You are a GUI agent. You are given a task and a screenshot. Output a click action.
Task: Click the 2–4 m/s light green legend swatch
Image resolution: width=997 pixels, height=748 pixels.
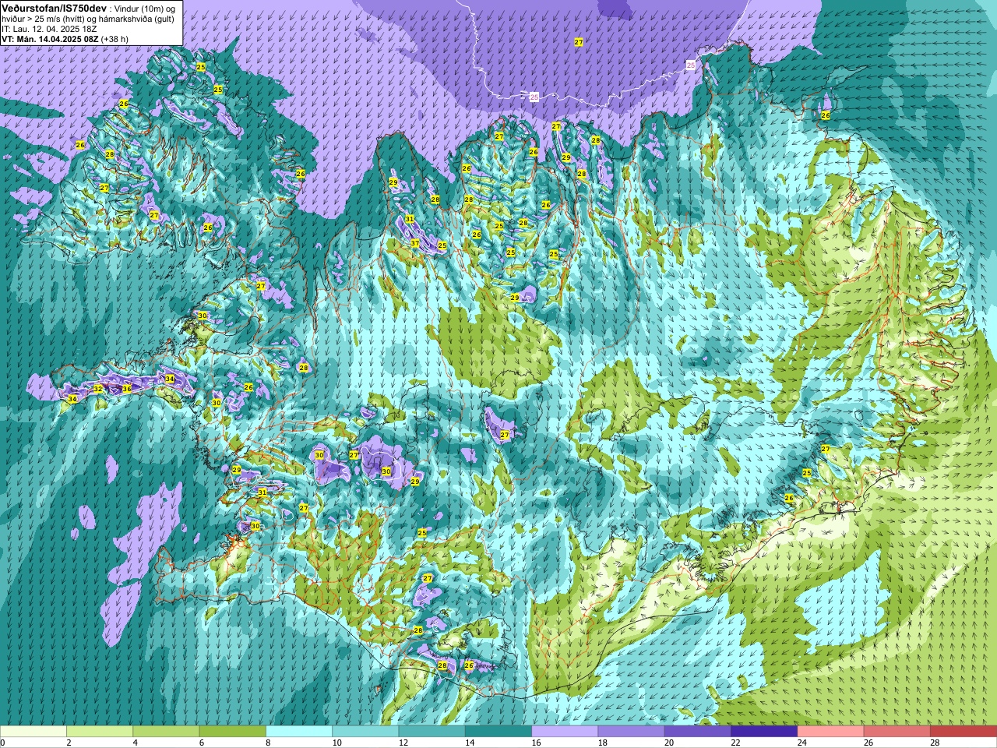coord(100,732)
